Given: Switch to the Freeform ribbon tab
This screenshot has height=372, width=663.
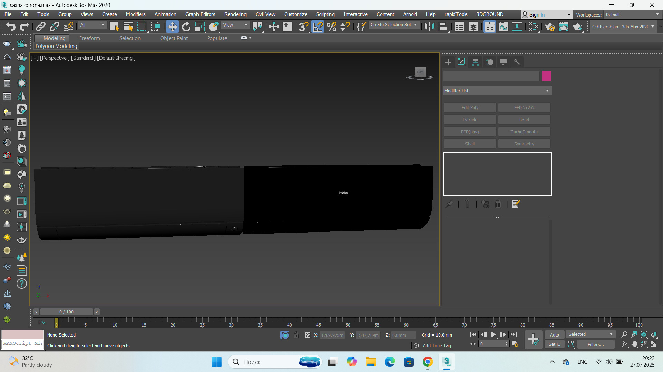Looking at the screenshot, I should tap(89, 38).
